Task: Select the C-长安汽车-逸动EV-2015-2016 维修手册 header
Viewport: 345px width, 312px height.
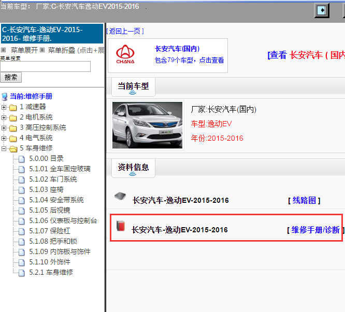Action: [x=52, y=34]
